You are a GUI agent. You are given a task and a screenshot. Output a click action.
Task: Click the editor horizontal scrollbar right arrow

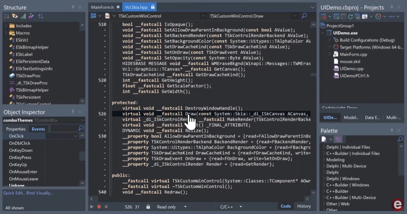[x=307, y=199]
